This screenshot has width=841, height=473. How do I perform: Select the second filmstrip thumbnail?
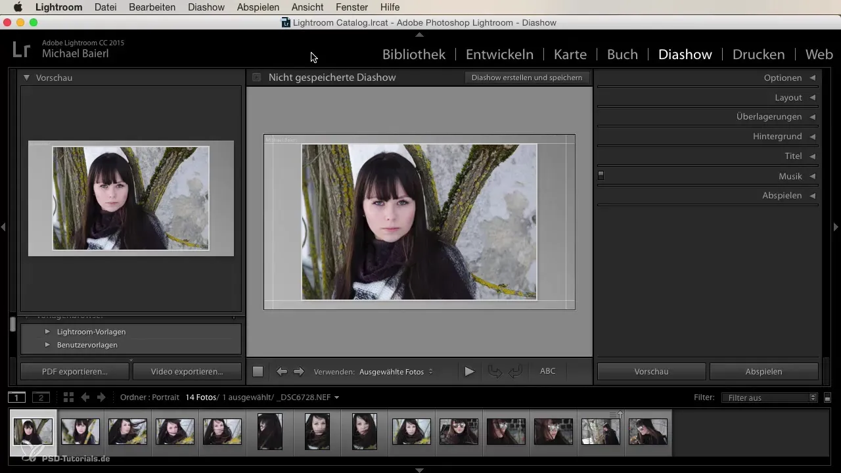pyautogui.click(x=80, y=432)
